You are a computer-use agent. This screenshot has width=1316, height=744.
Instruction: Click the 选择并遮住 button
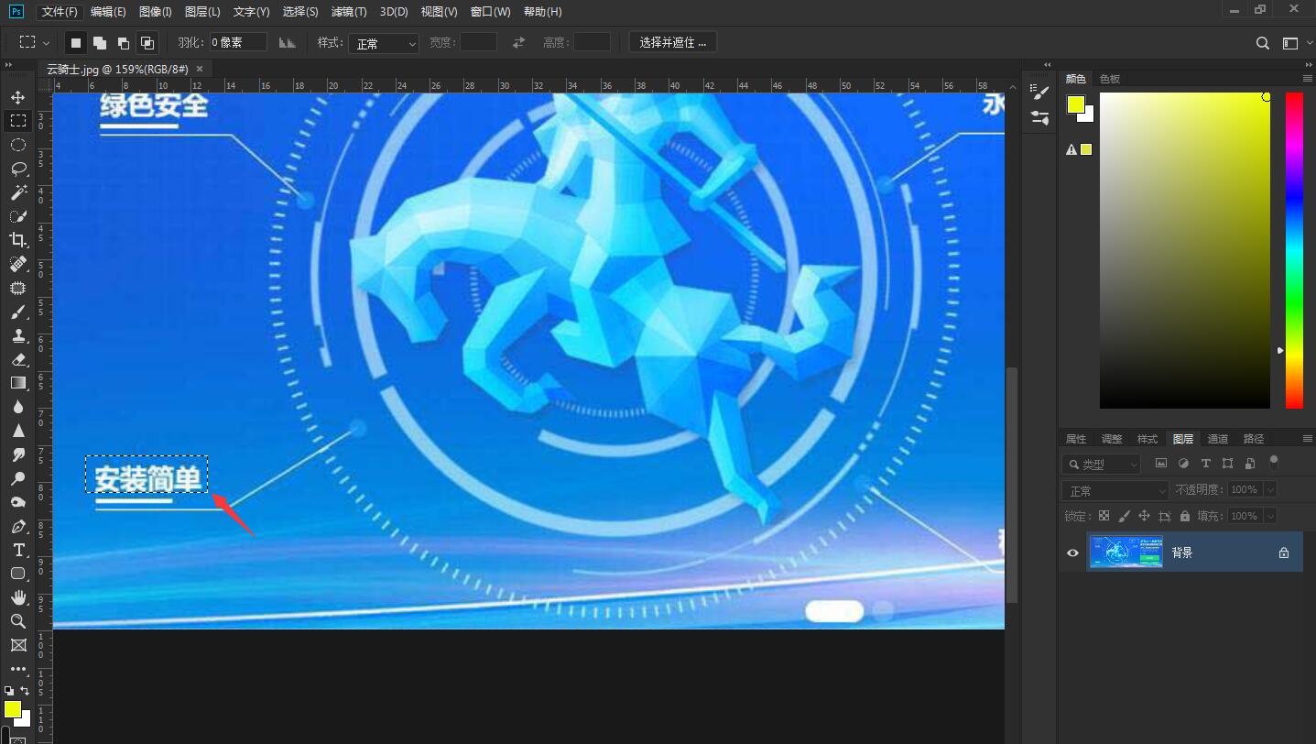point(672,43)
